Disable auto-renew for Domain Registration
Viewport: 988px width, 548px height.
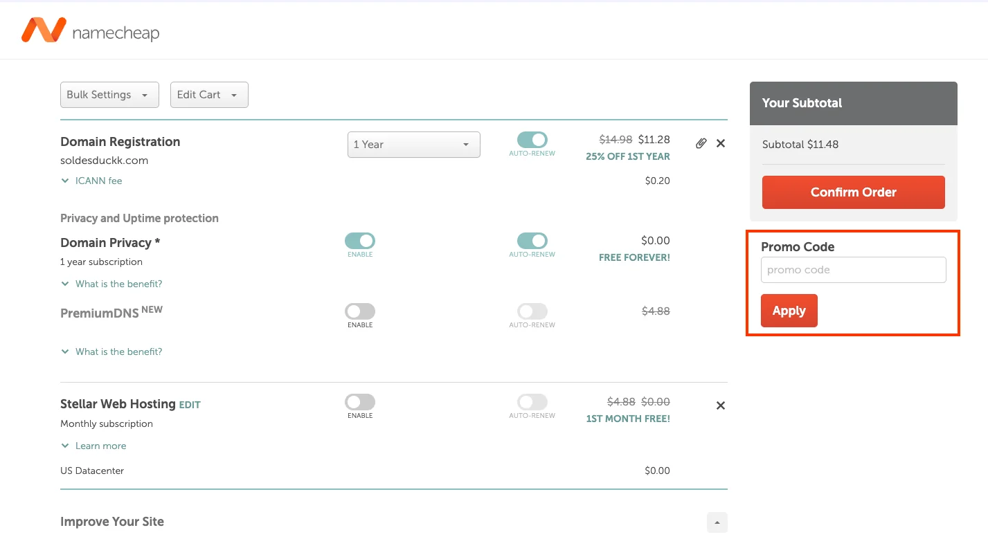[x=531, y=138]
